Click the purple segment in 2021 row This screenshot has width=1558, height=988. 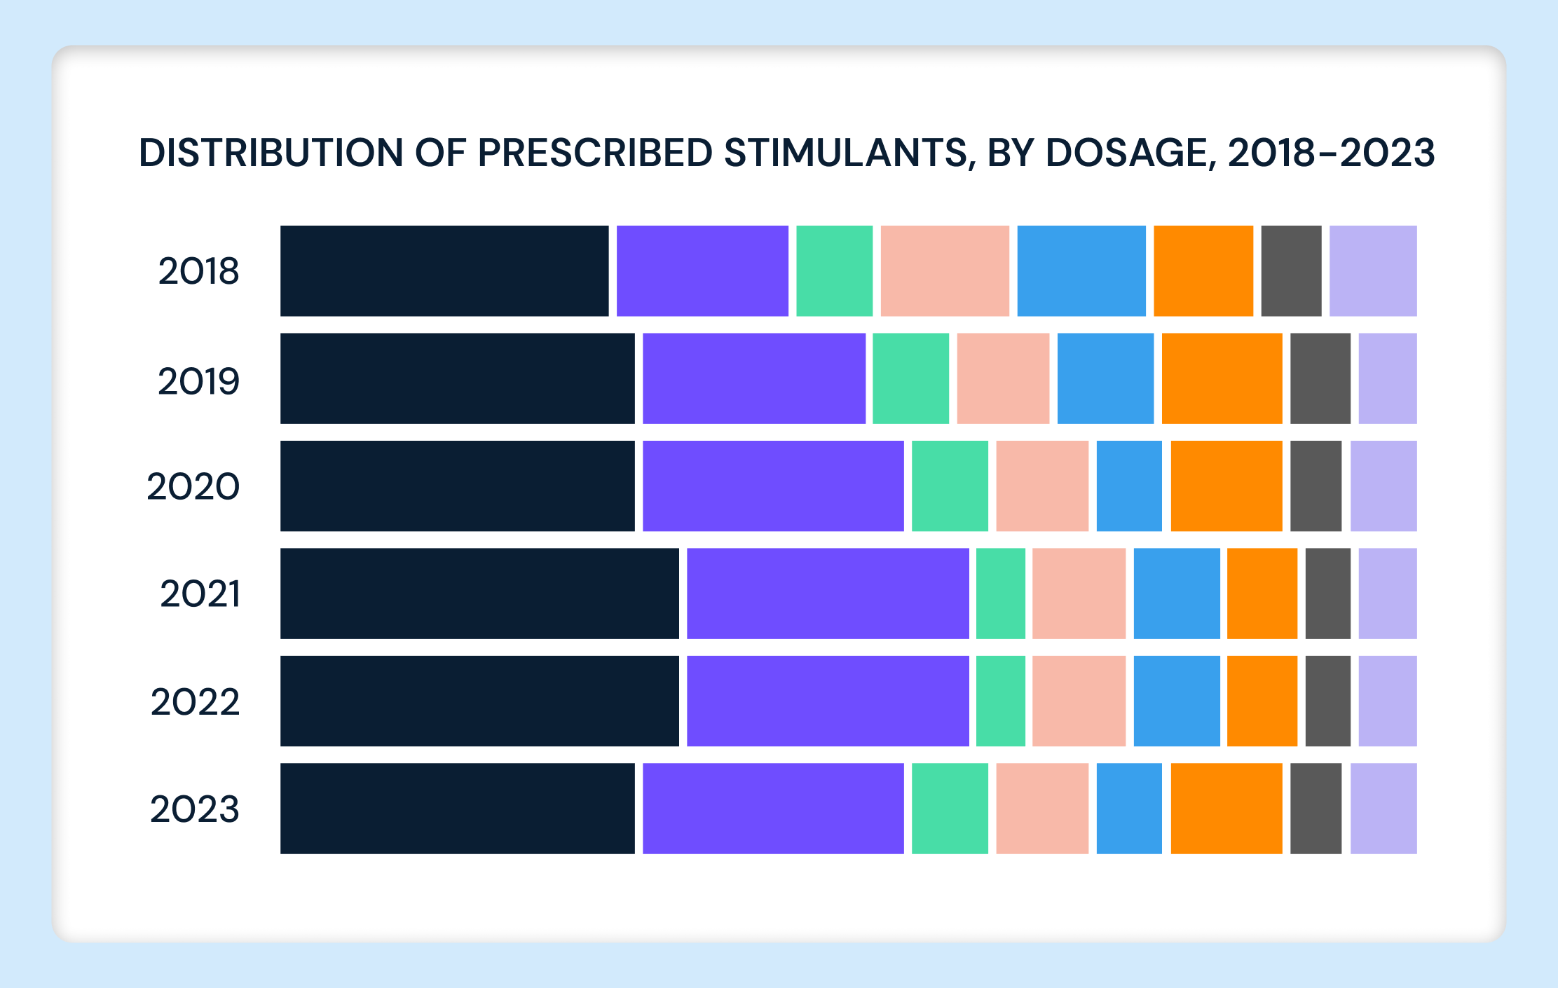tap(828, 594)
